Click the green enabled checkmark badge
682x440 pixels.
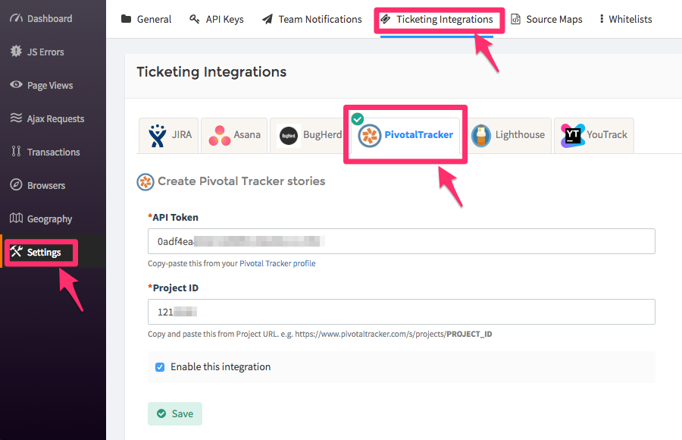click(x=358, y=118)
